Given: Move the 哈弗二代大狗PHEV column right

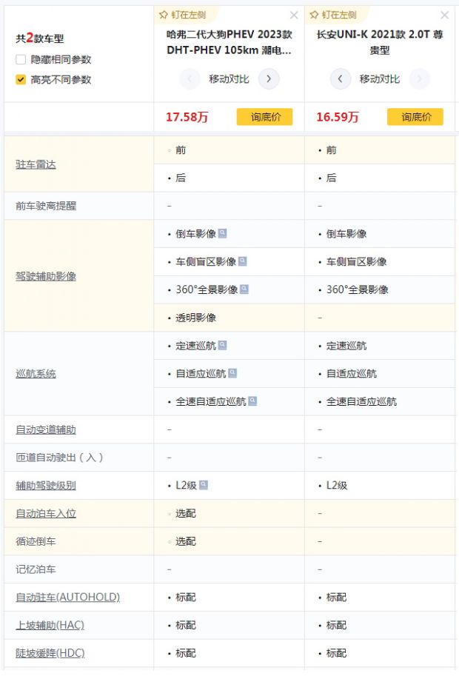Looking at the screenshot, I should point(269,79).
